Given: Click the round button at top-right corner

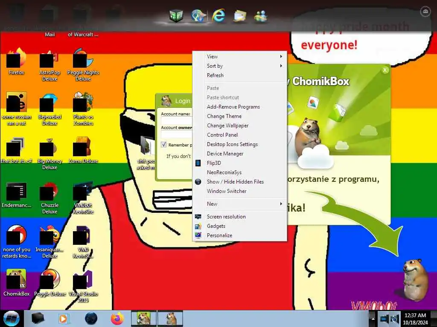Looking at the screenshot, I should point(425,11).
